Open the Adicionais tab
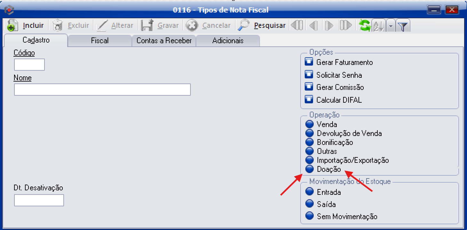Screen dimensions: 467x230 (x=228, y=41)
